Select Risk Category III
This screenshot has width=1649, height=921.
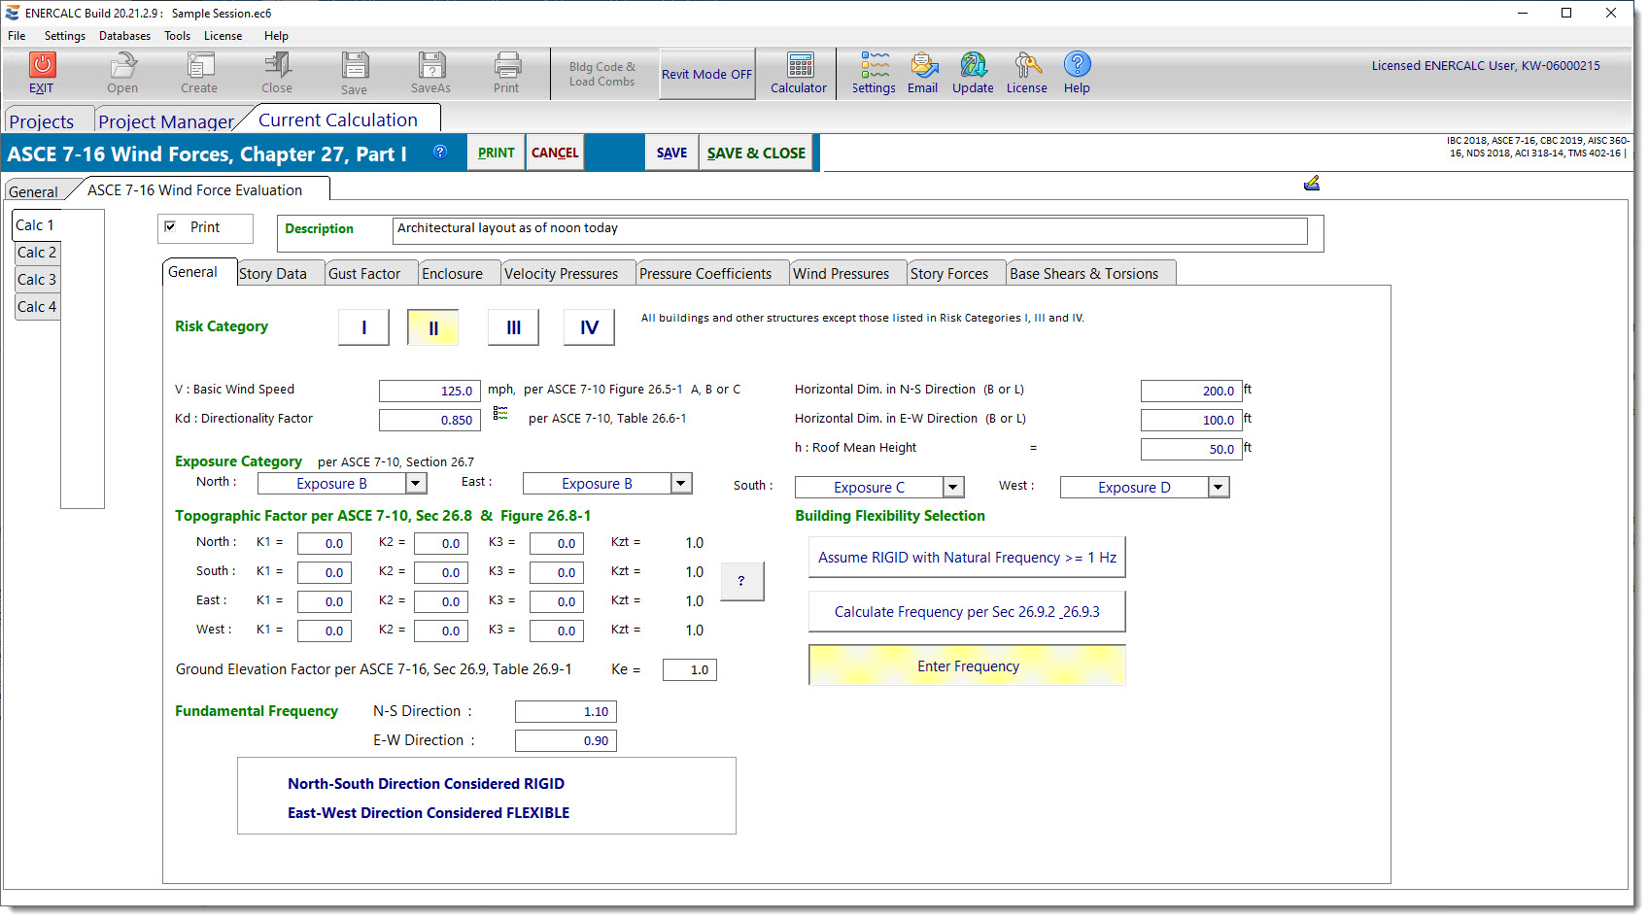click(x=513, y=328)
